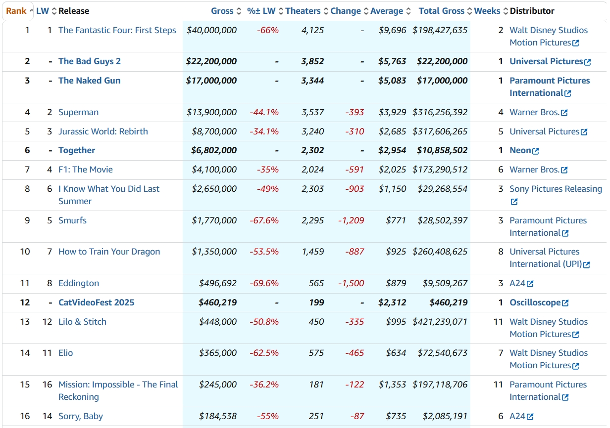The height and width of the screenshot is (428, 610).
Task: Select Superman's total gross $316,256,392
Action: click(x=440, y=112)
